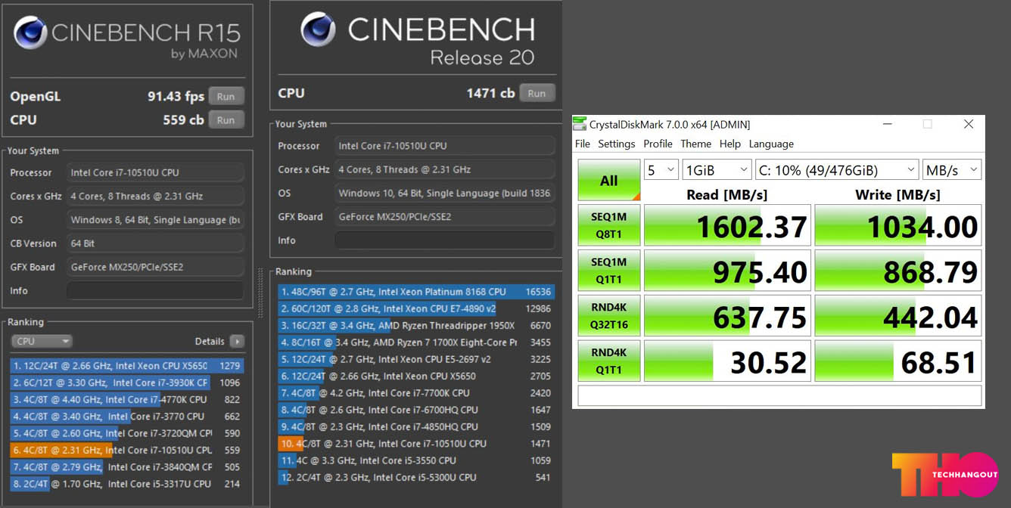This screenshot has width=1011, height=508.
Task: Start the SEQ1M Q8T1 benchmark
Action: pos(609,225)
